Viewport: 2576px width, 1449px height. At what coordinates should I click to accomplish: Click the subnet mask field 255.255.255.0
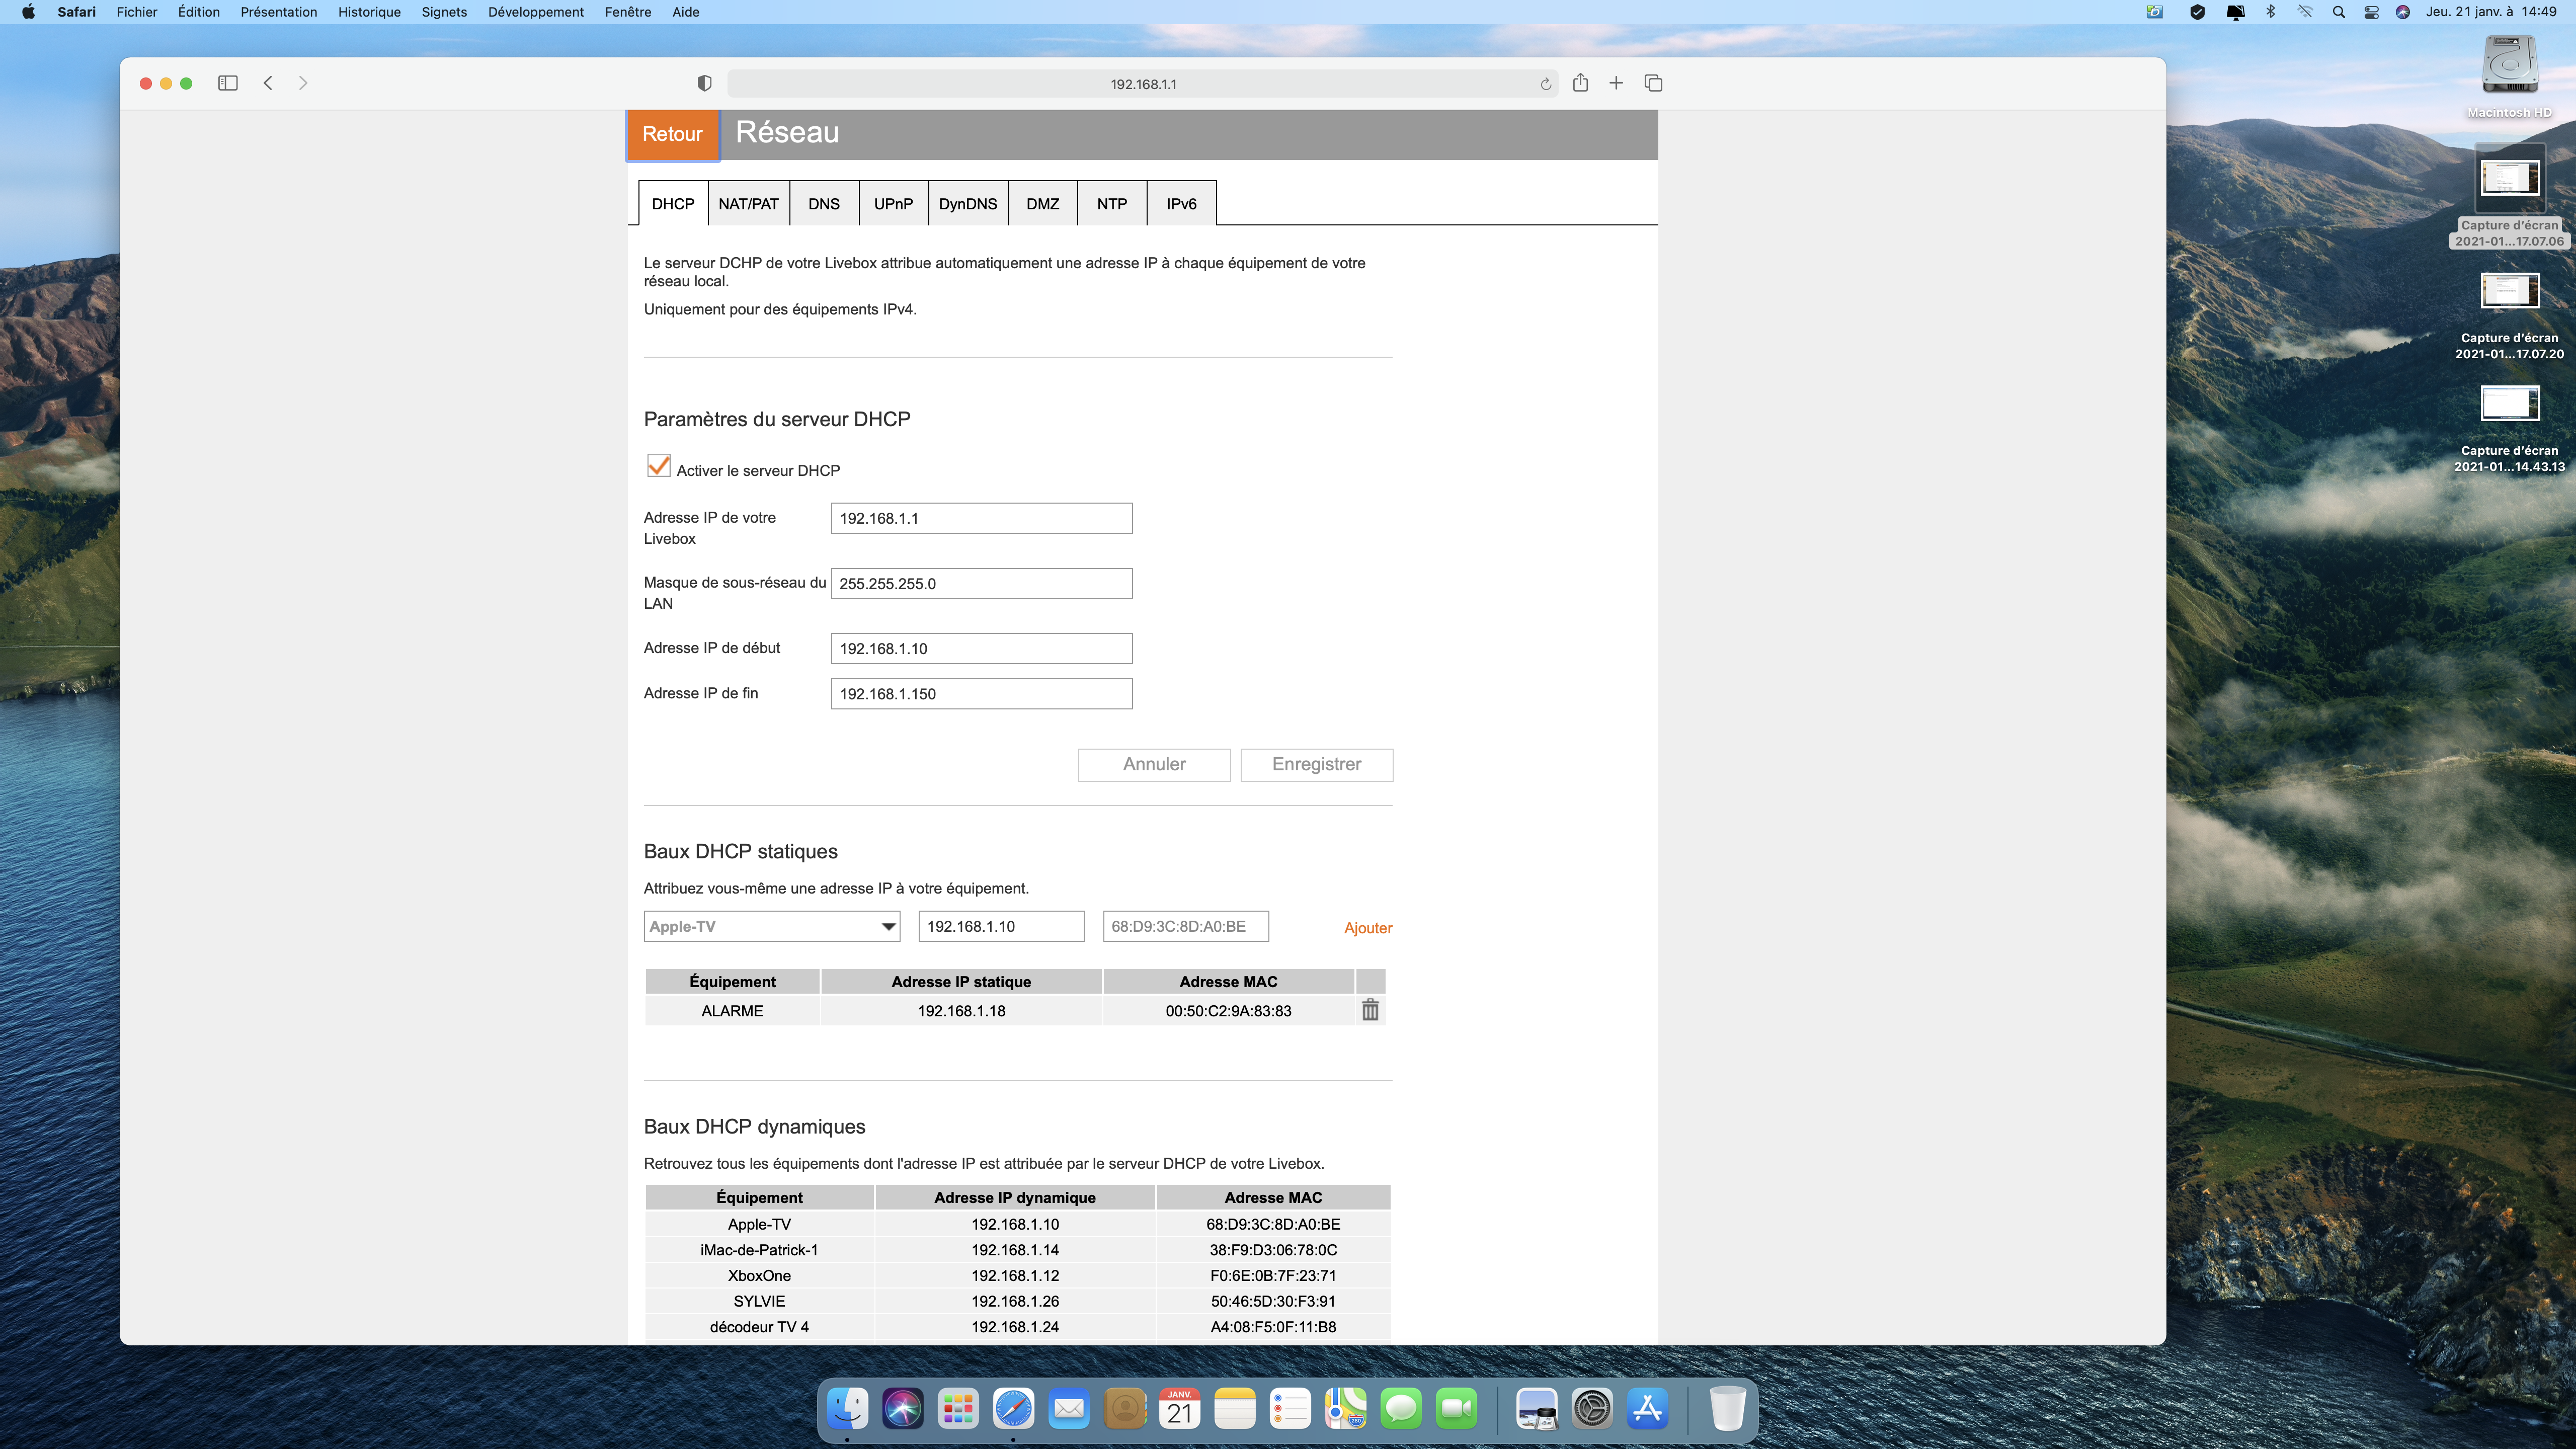pos(981,583)
